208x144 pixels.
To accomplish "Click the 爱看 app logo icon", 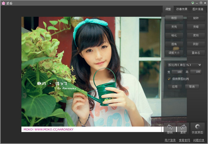I will click(3, 3).
